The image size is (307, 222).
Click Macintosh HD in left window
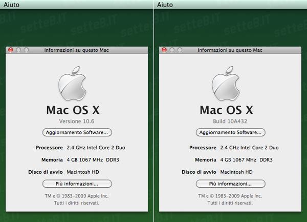pyautogui.click(x=83, y=172)
